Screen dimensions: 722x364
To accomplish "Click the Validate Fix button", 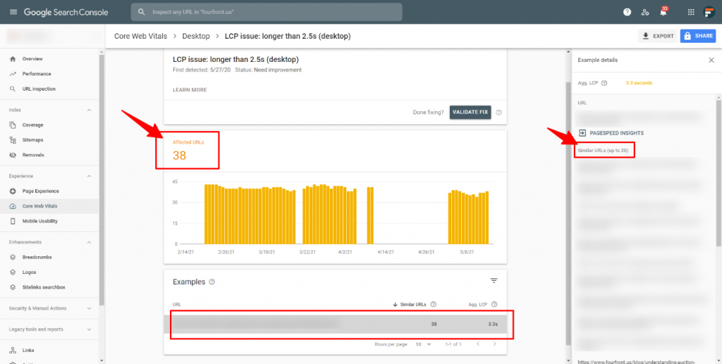I will click(470, 112).
